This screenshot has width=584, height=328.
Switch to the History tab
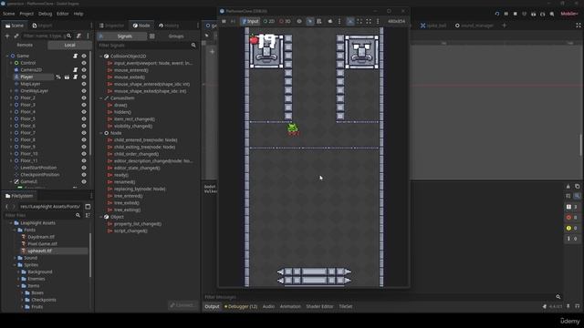[x=169, y=26]
